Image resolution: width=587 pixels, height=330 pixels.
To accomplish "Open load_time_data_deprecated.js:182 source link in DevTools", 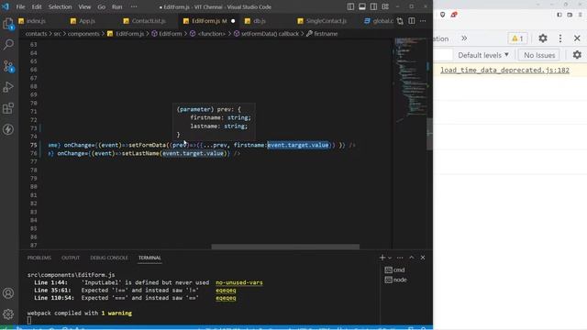I will (x=504, y=70).
